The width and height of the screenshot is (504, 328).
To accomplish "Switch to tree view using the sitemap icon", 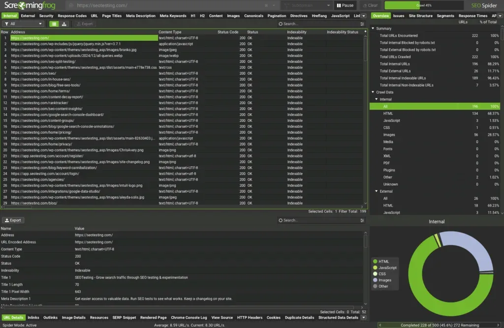I will [x=63, y=24].
